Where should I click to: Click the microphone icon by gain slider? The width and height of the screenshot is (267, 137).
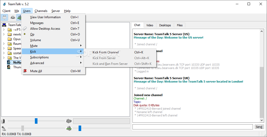click(x=3, y=128)
